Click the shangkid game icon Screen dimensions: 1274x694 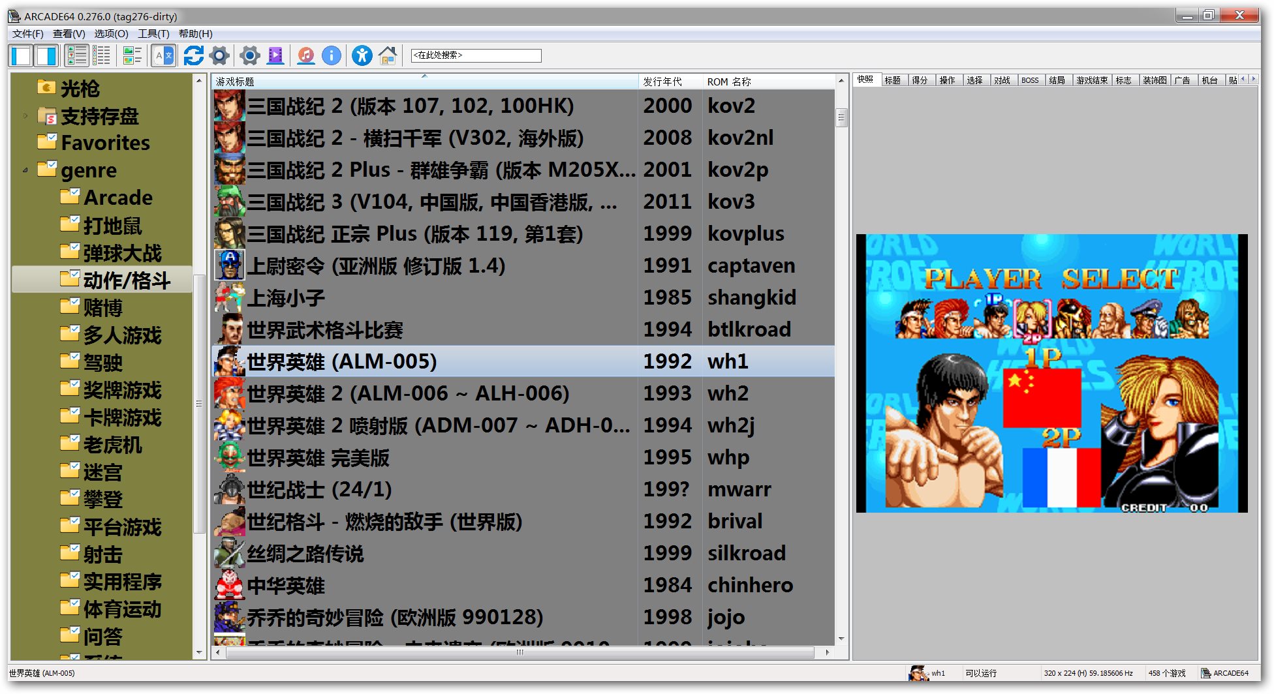click(230, 297)
